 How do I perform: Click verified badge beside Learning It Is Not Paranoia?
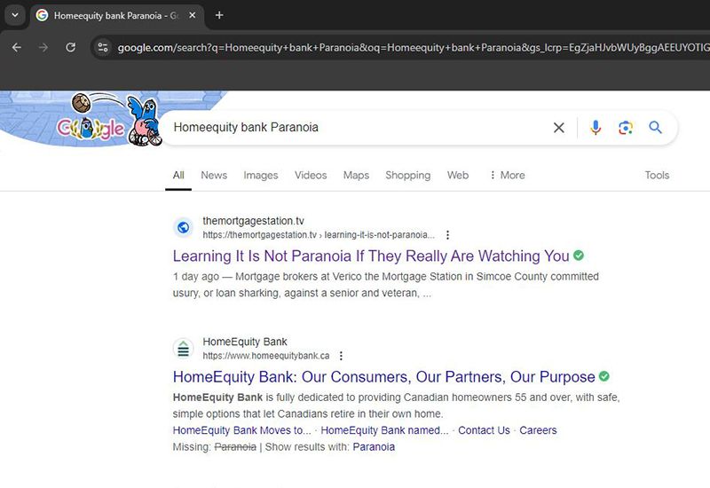[579, 256]
